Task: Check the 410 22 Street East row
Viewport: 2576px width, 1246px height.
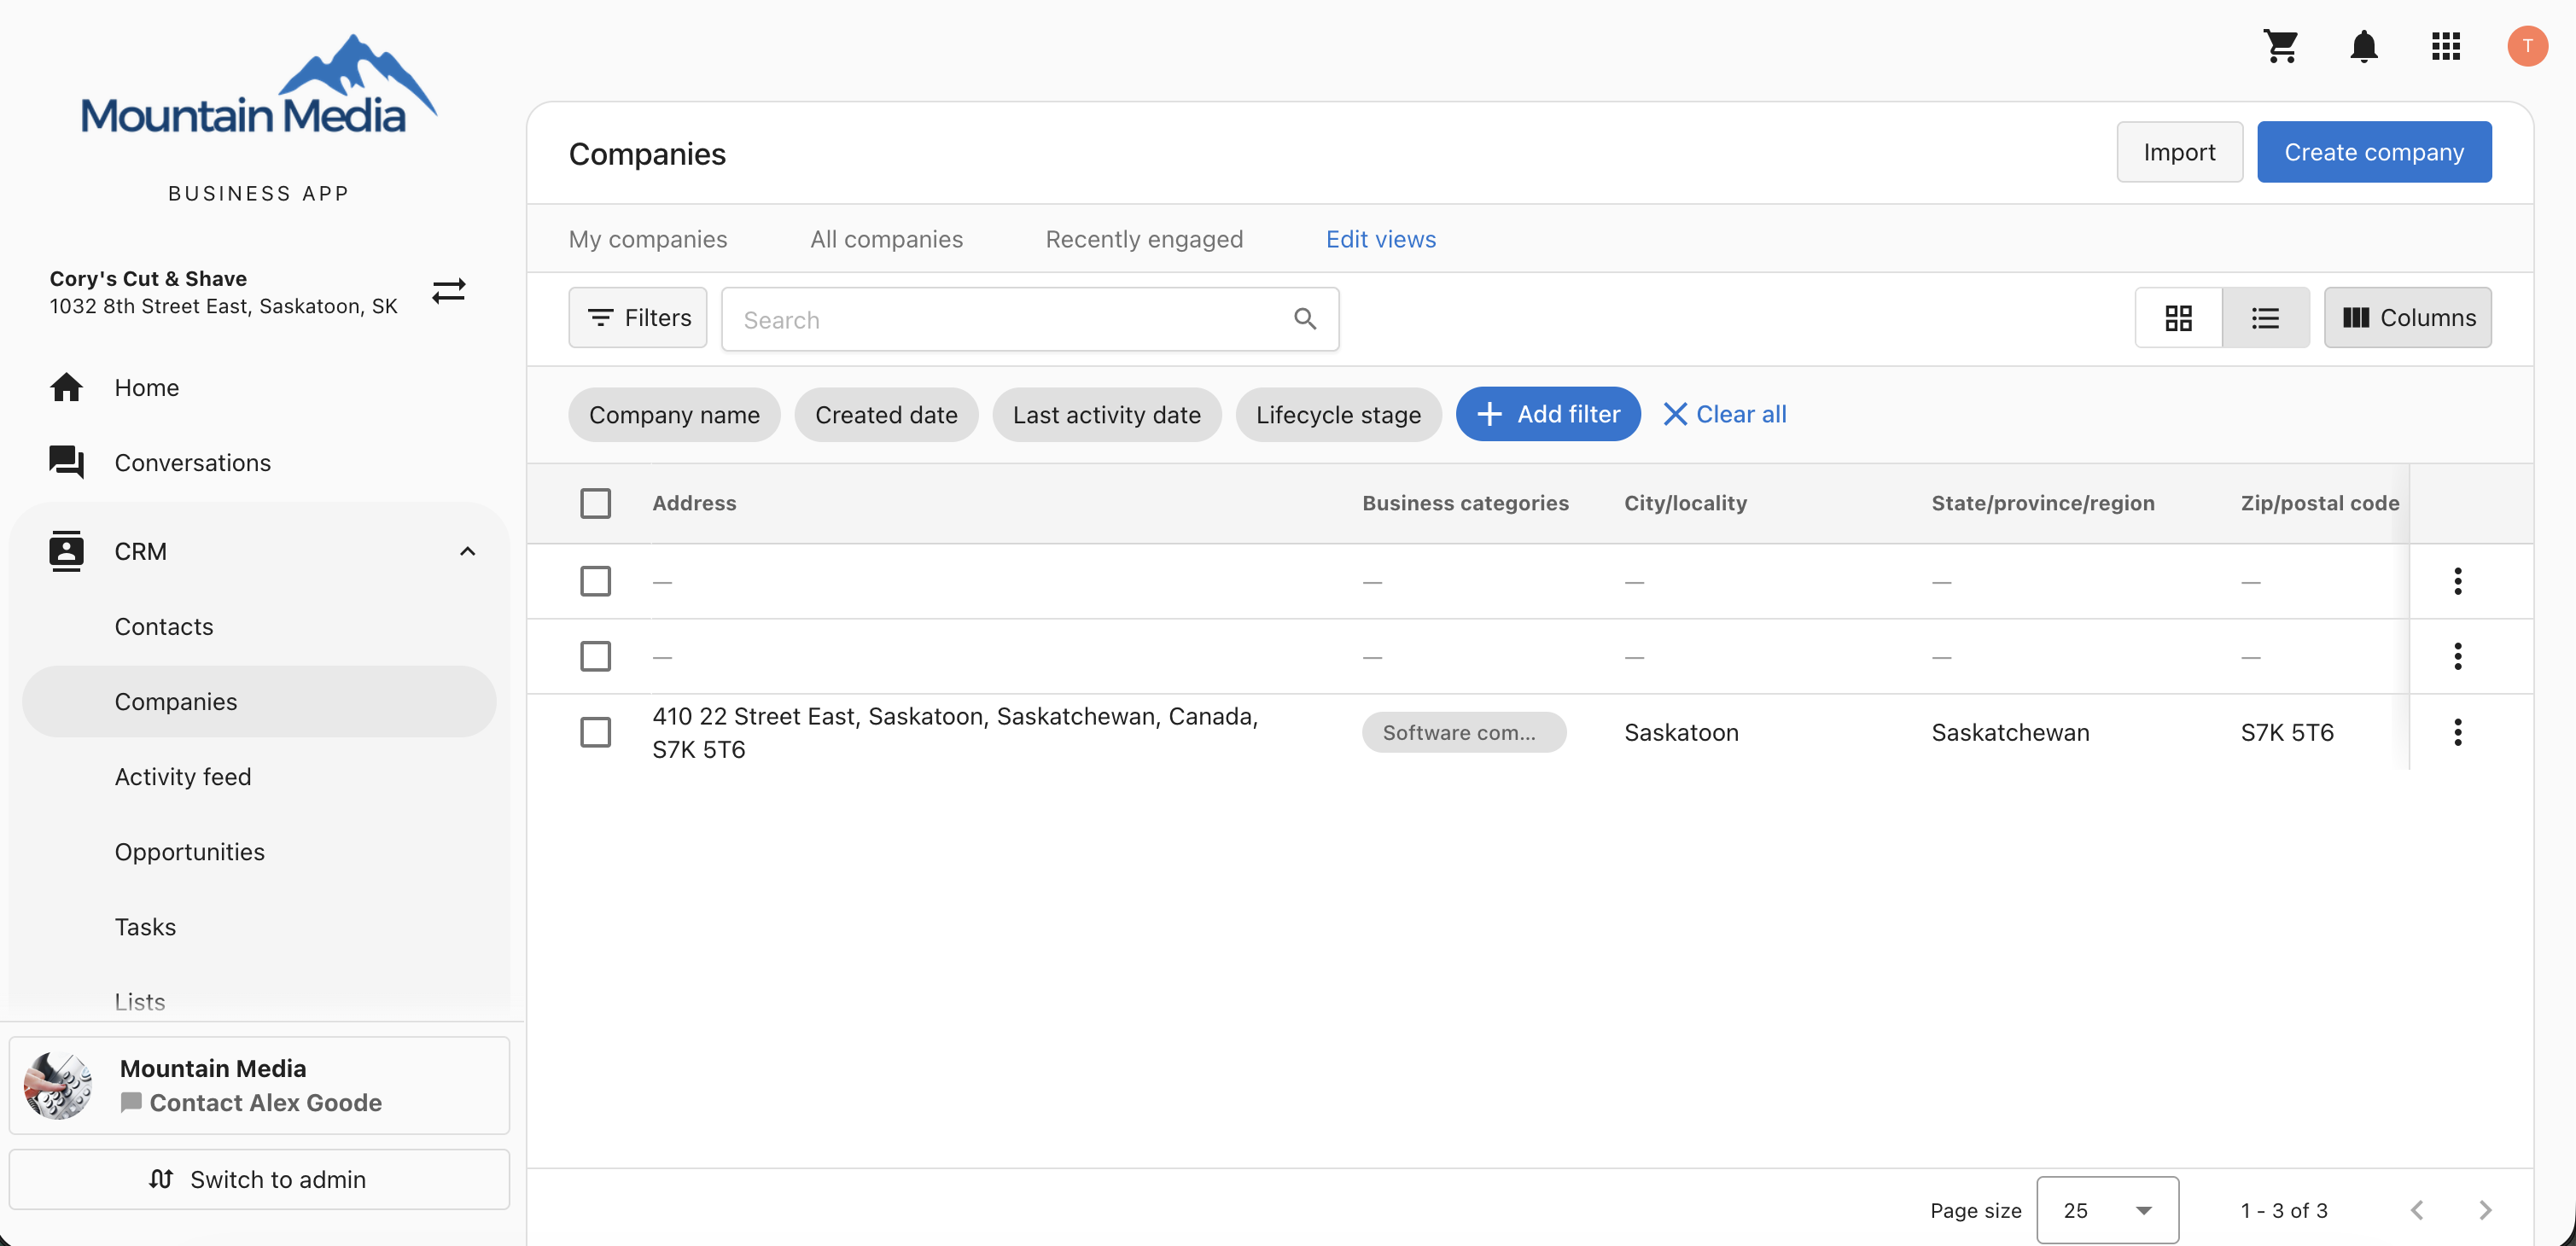Action: point(595,732)
